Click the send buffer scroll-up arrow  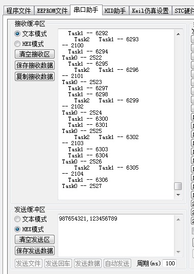178,220
